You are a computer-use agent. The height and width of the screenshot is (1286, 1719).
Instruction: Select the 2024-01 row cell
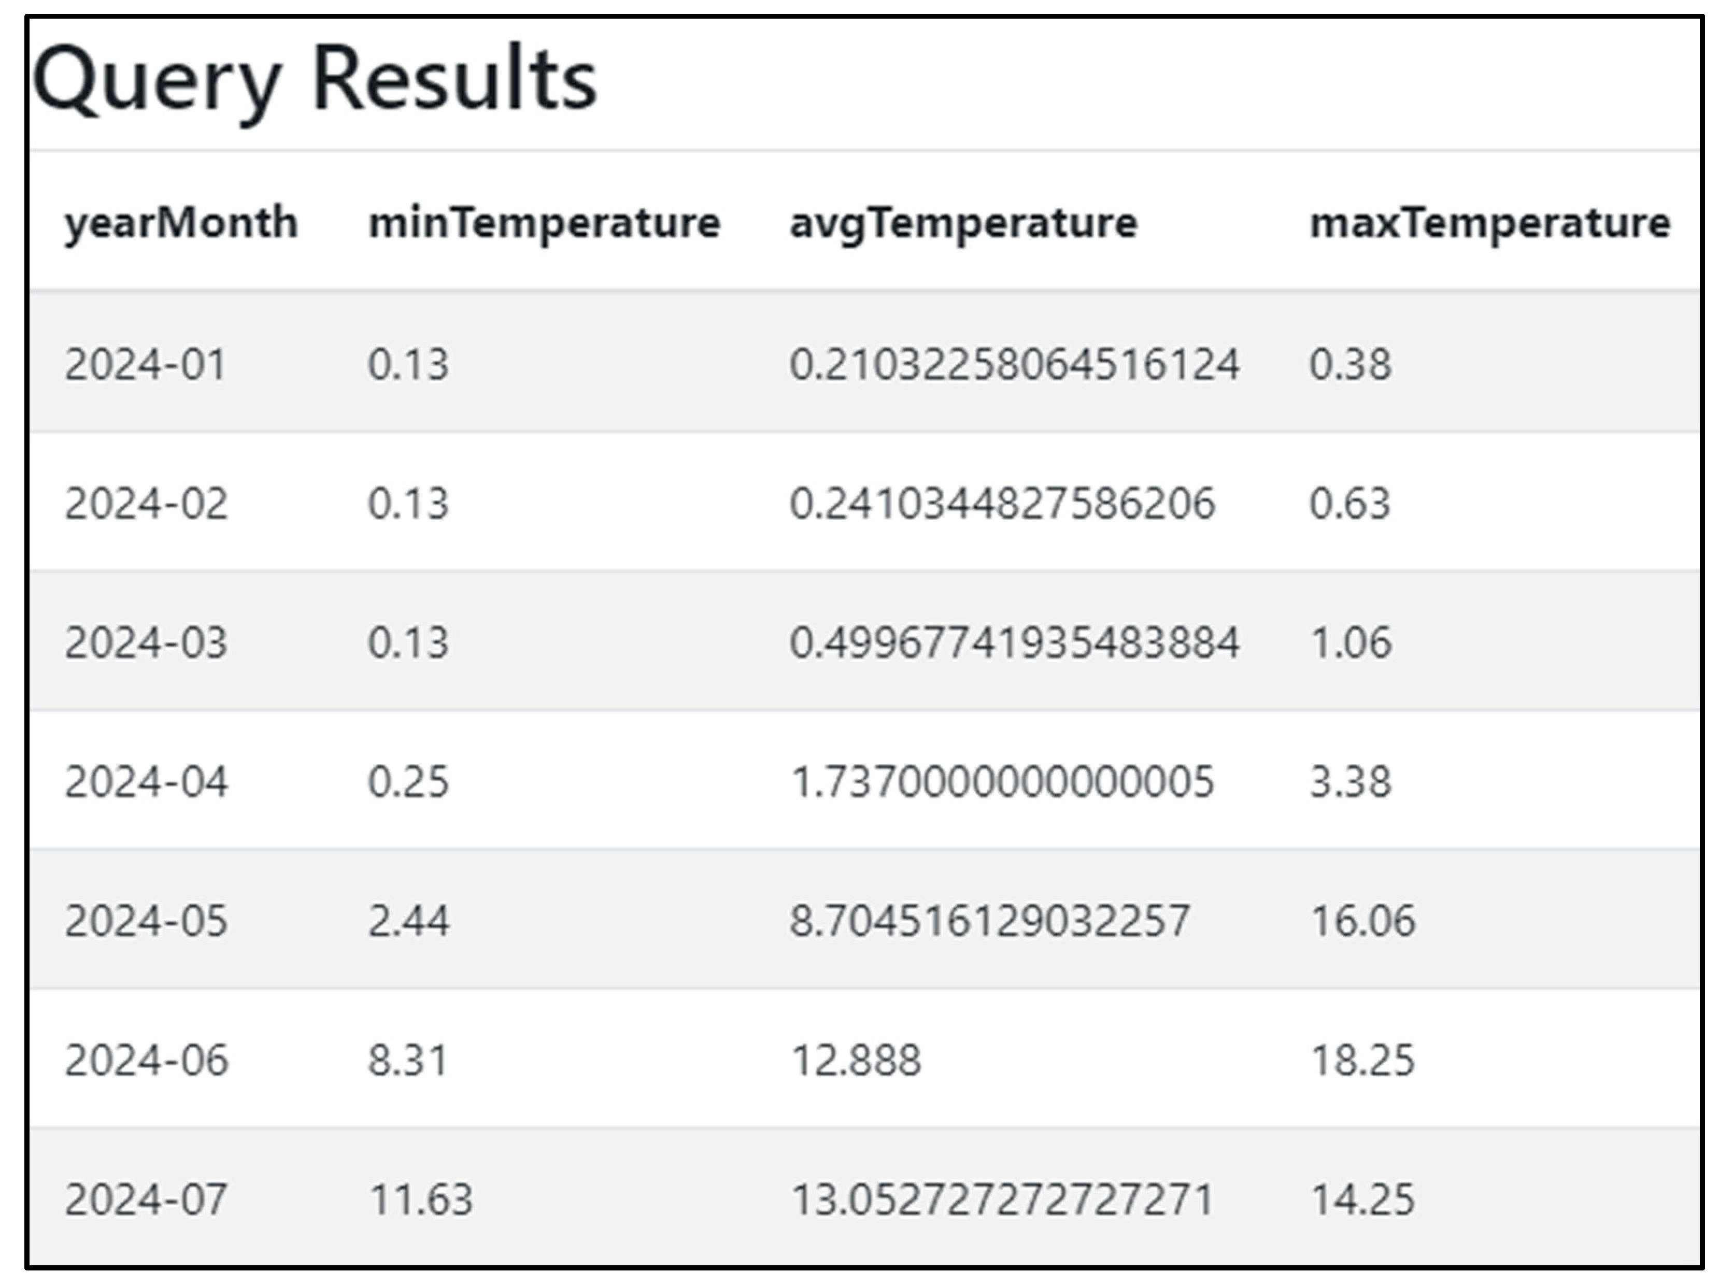pyautogui.click(x=145, y=364)
